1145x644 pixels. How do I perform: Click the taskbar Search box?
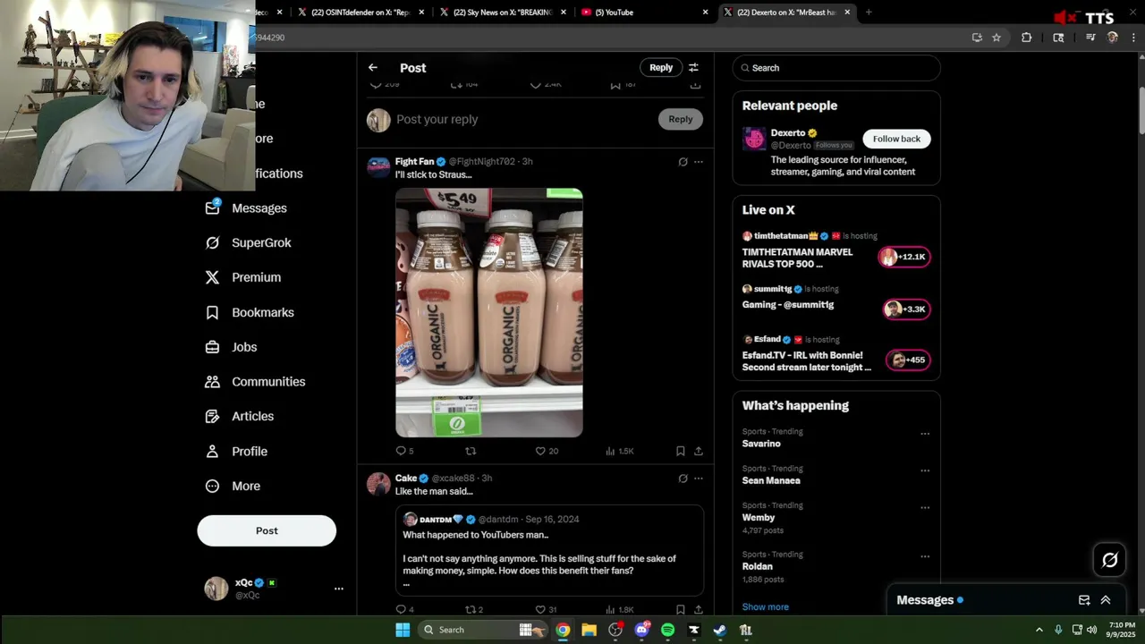(483, 630)
